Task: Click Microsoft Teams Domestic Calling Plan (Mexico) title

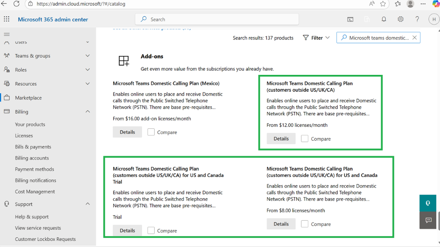Action: pyautogui.click(x=166, y=83)
